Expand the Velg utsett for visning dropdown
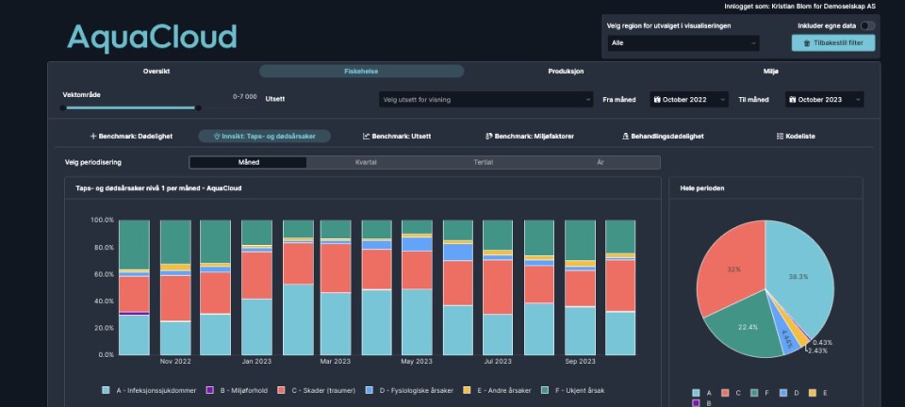 coord(485,100)
